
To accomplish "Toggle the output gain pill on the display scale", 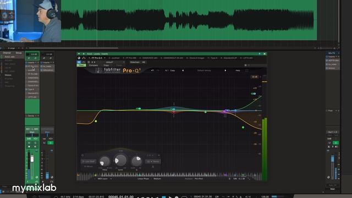I will [x=254, y=94].
